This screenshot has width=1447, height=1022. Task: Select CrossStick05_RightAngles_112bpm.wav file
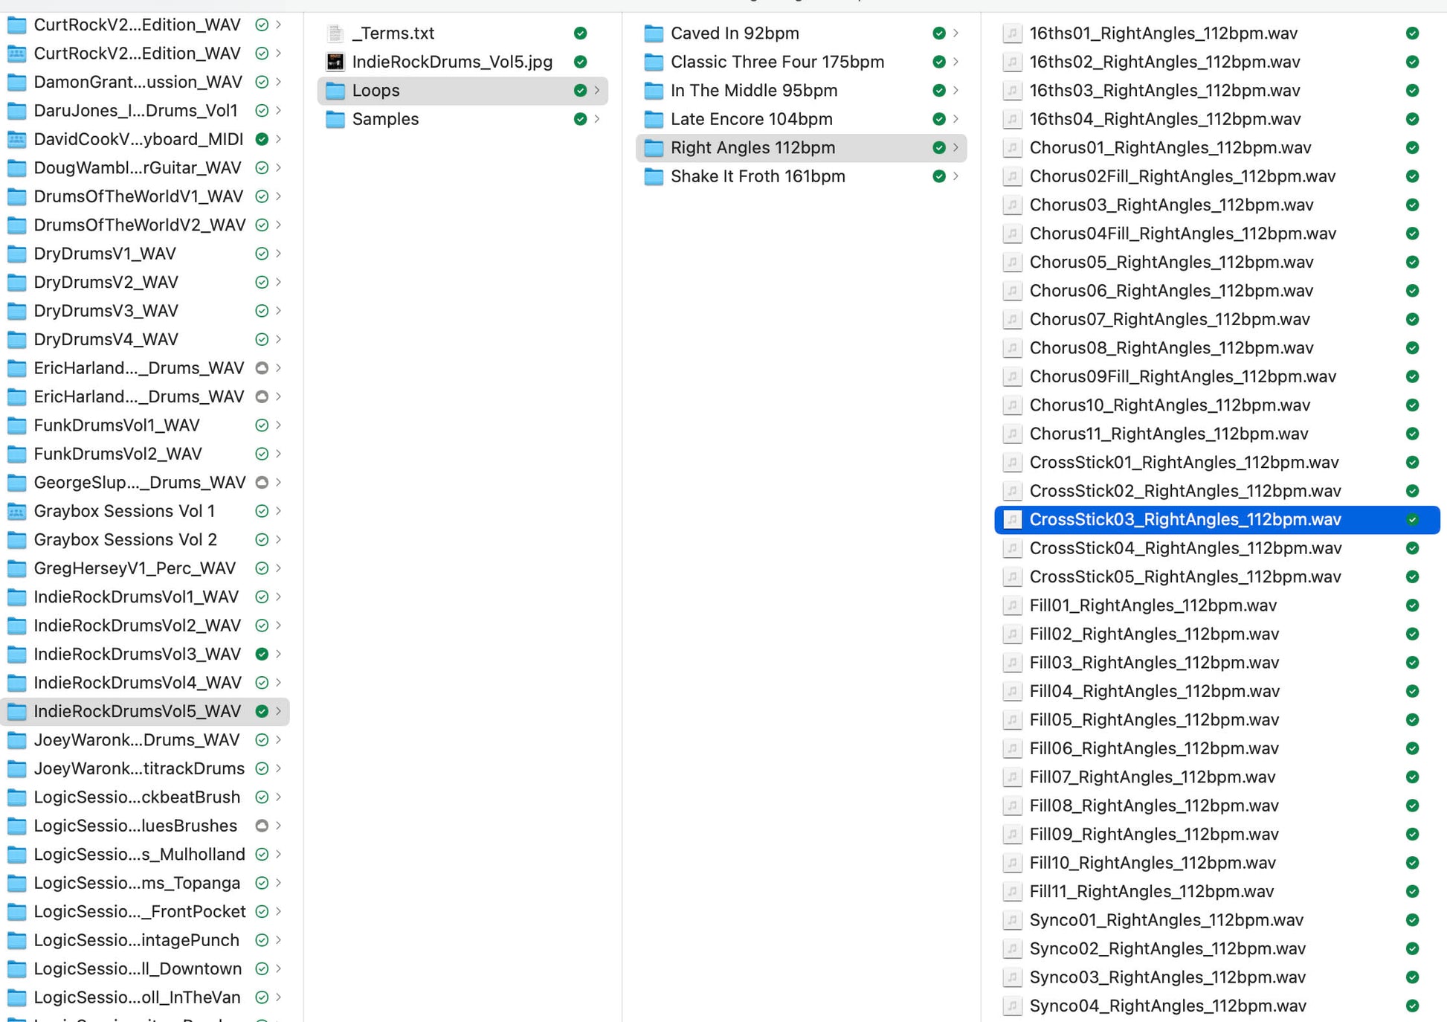coord(1185,576)
